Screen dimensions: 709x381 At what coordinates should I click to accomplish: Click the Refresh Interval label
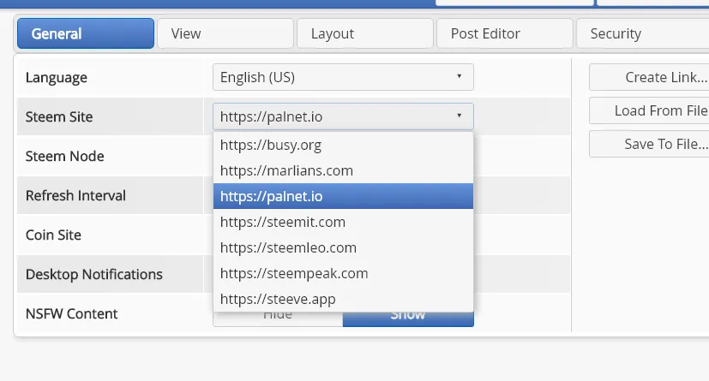75,195
